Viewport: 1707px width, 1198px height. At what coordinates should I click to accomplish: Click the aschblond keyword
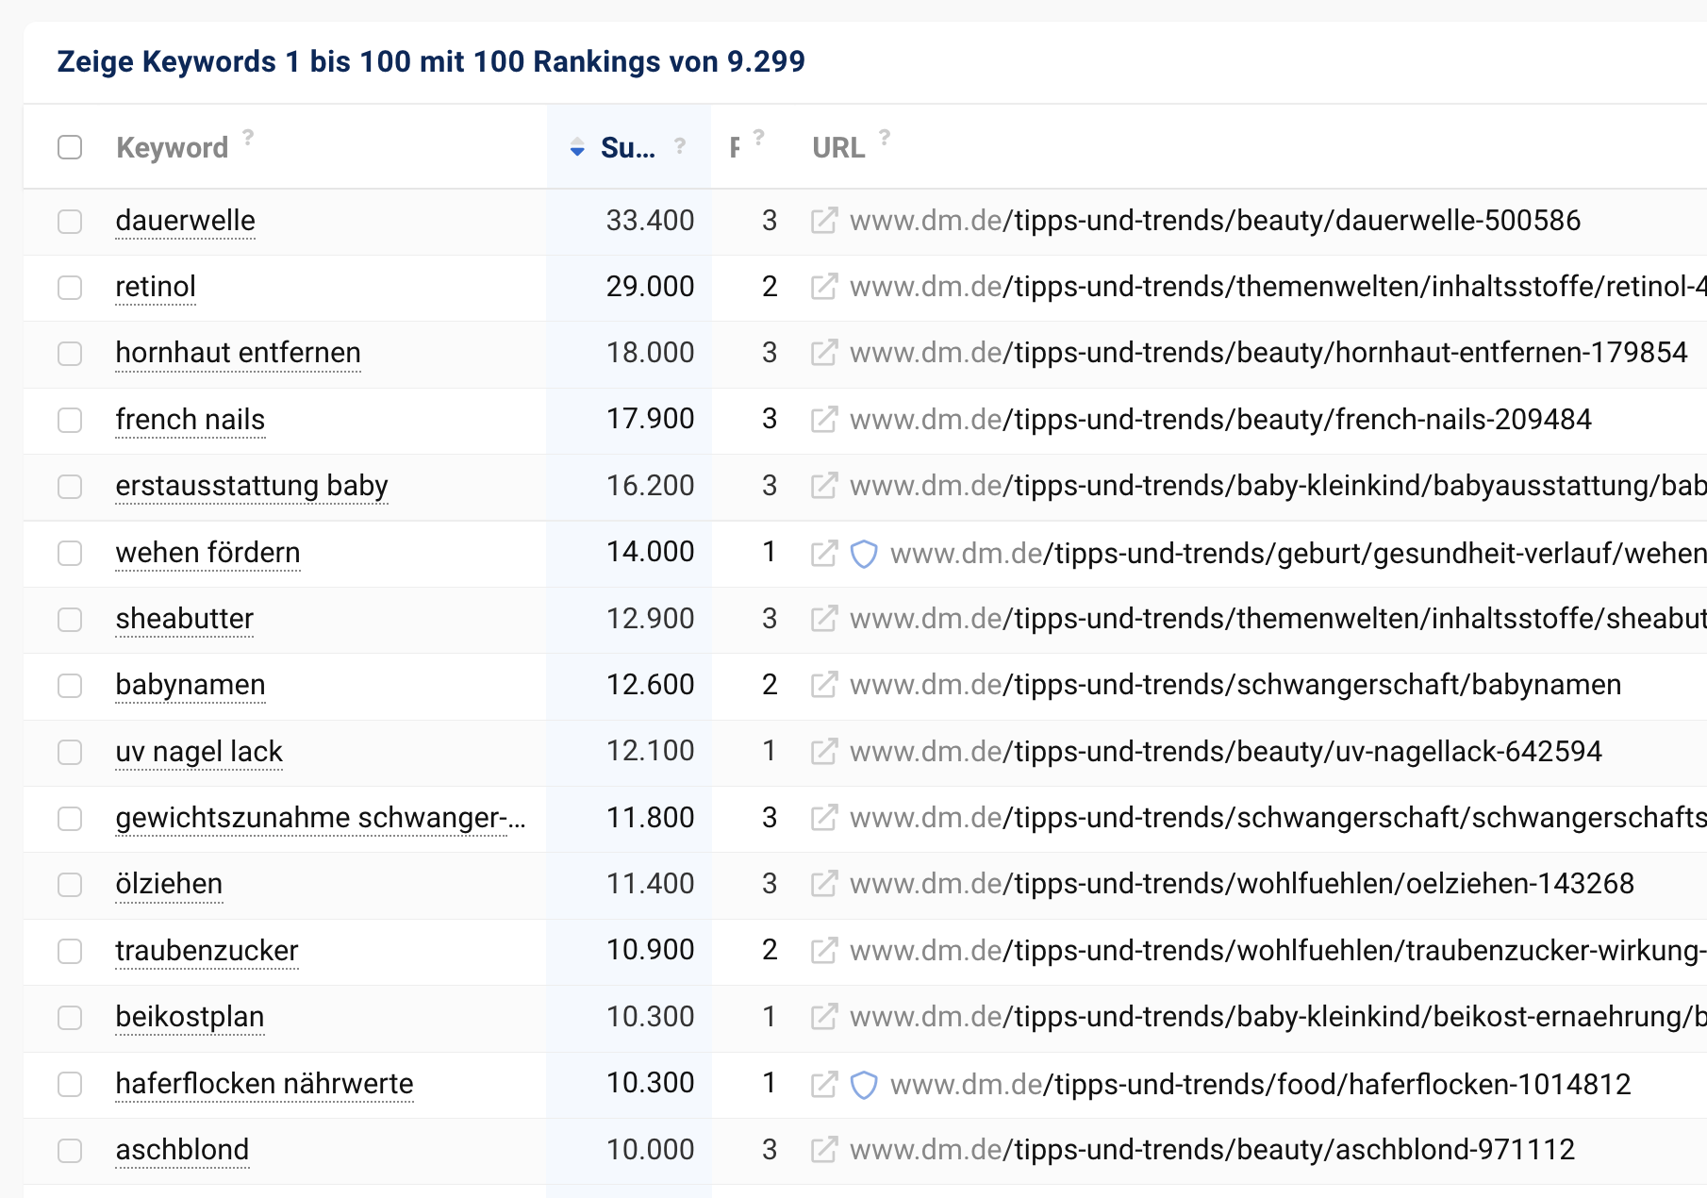(x=182, y=1150)
